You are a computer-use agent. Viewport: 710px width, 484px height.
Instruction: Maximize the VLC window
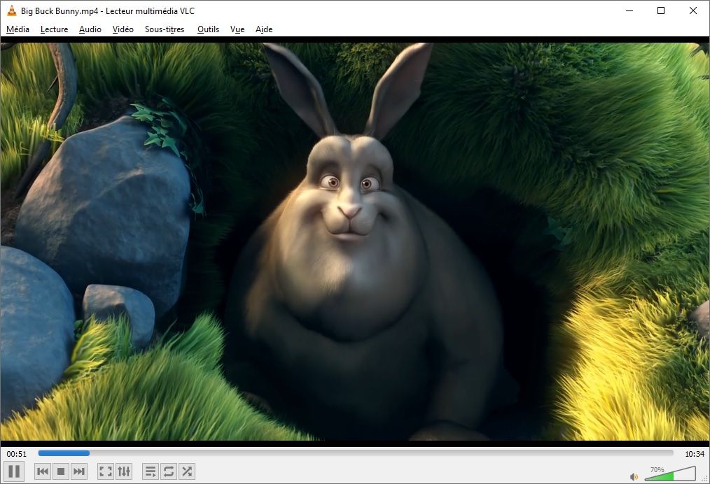(x=661, y=10)
